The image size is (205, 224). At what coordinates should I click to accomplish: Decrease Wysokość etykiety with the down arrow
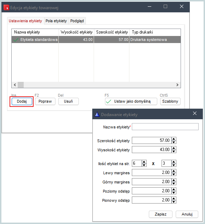pos(174,151)
